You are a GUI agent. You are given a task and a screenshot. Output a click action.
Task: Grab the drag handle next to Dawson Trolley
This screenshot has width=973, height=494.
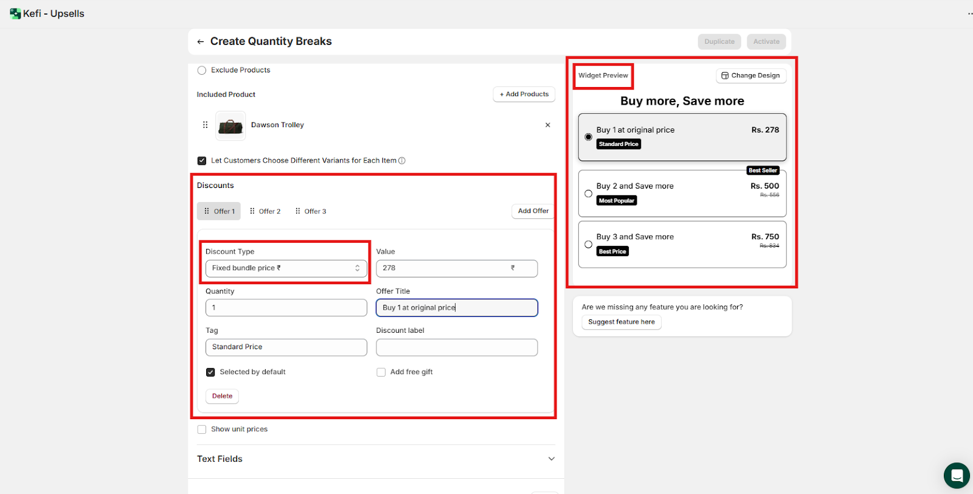pyautogui.click(x=205, y=125)
